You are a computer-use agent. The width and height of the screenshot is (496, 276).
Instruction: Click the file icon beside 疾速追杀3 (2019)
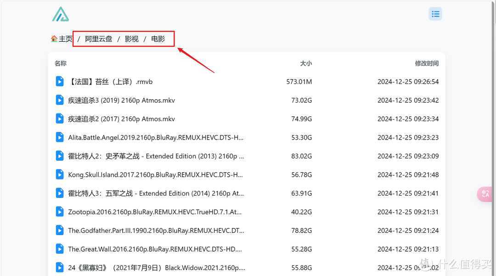[59, 100]
